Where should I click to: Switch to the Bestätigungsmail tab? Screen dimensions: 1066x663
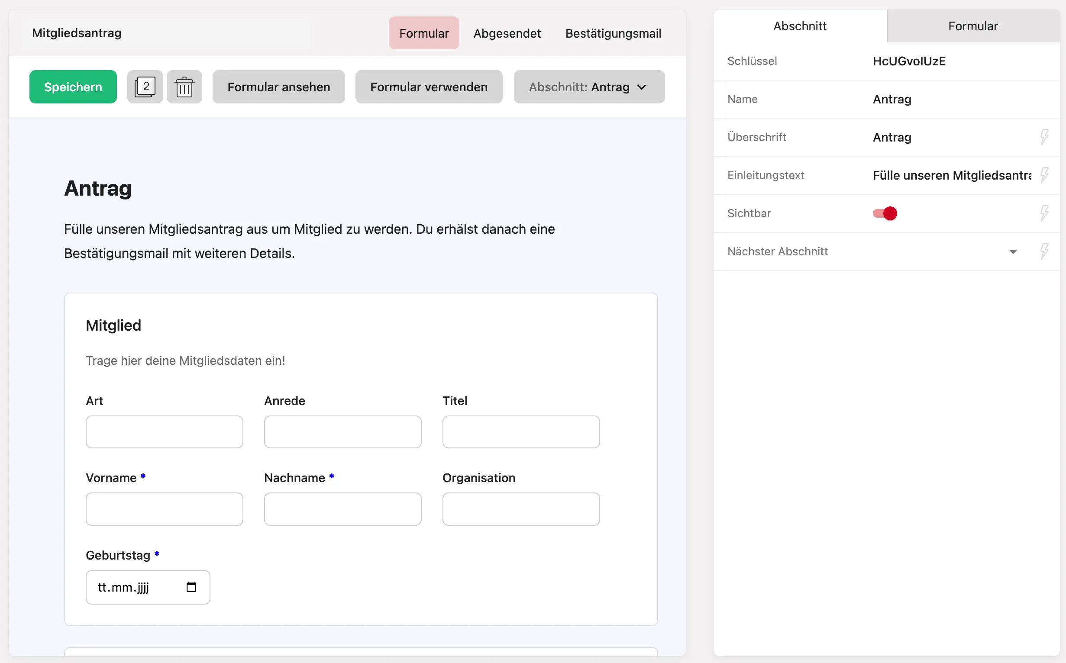[613, 33]
